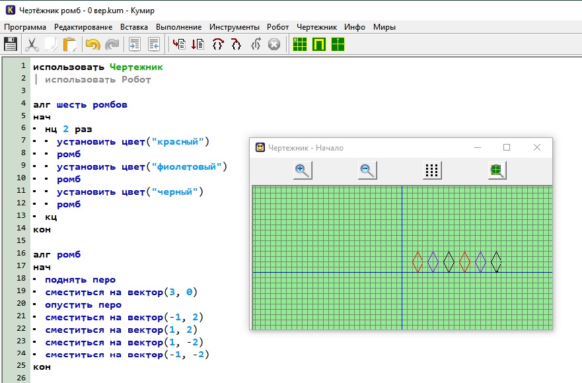This screenshot has height=383, width=582.
Task: Click the line сместиться на вектор(1, -2)
Action: point(124,342)
